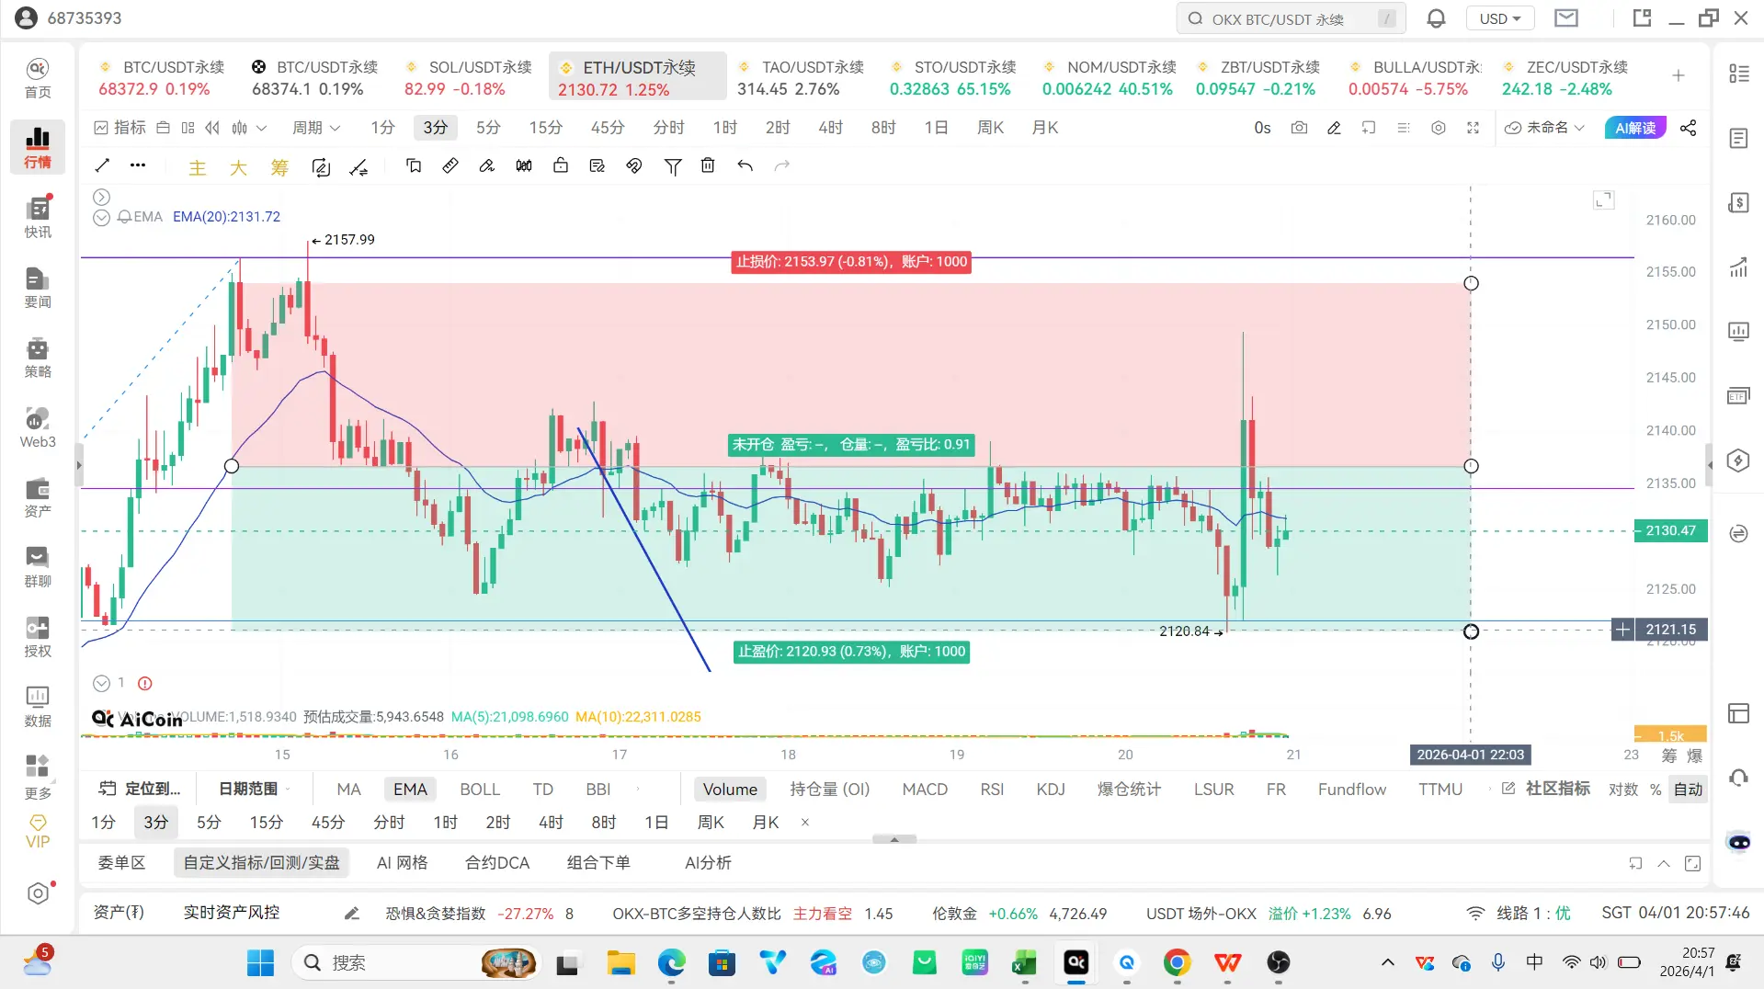Switch to the SOL/USDT永续 tab
The image size is (1764, 989).
pos(468,78)
